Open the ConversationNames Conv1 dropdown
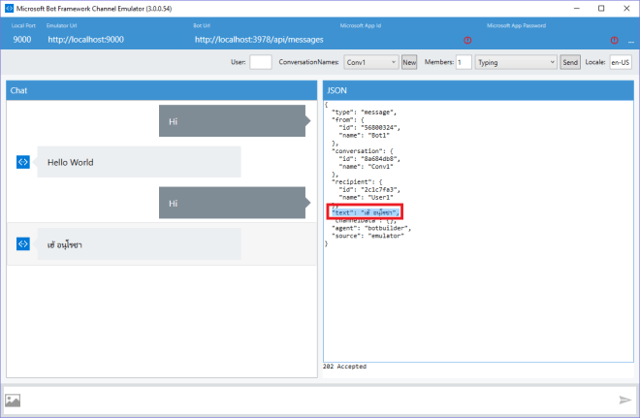This screenshot has height=418, width=640. point(372,62)
